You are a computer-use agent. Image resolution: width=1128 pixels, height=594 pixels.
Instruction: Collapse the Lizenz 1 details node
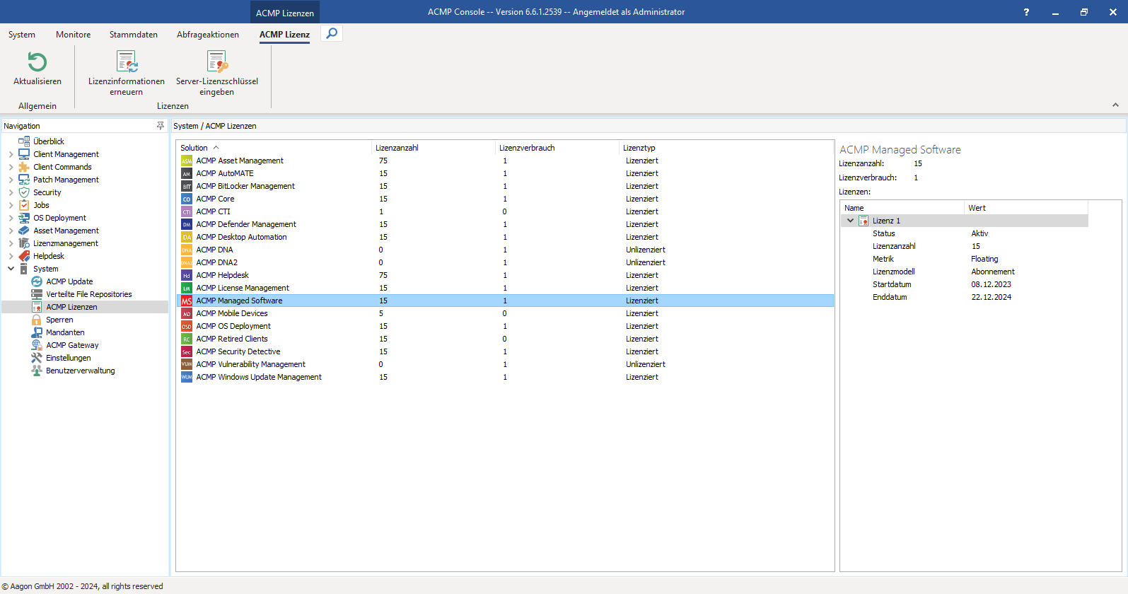[850, 221]
